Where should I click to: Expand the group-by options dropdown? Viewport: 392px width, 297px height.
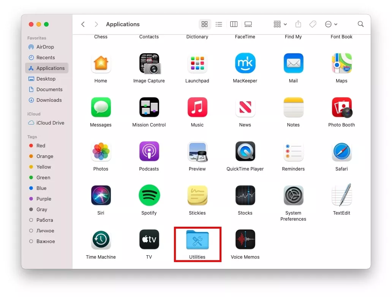point(280,24)
